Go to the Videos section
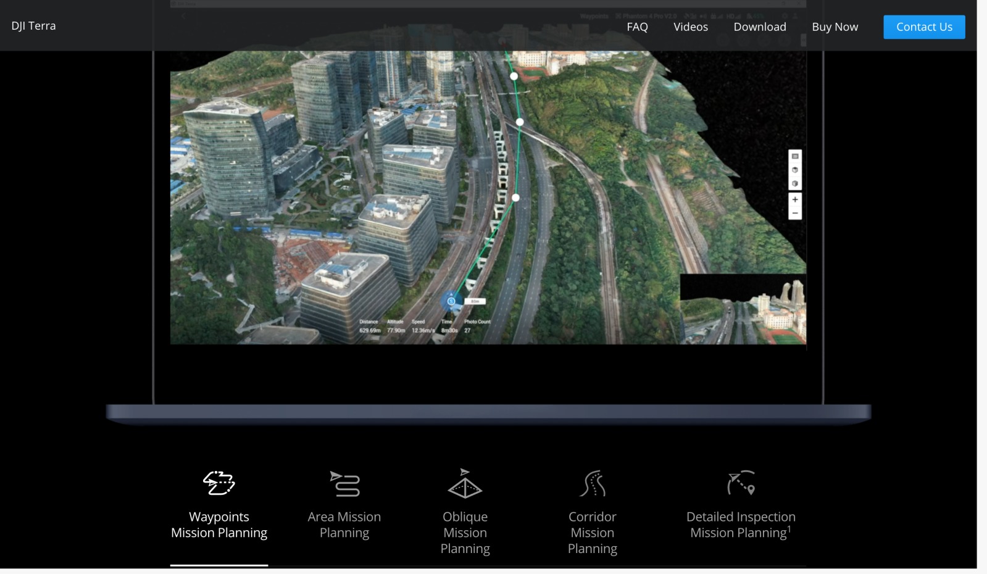 [x=691, y=27]
